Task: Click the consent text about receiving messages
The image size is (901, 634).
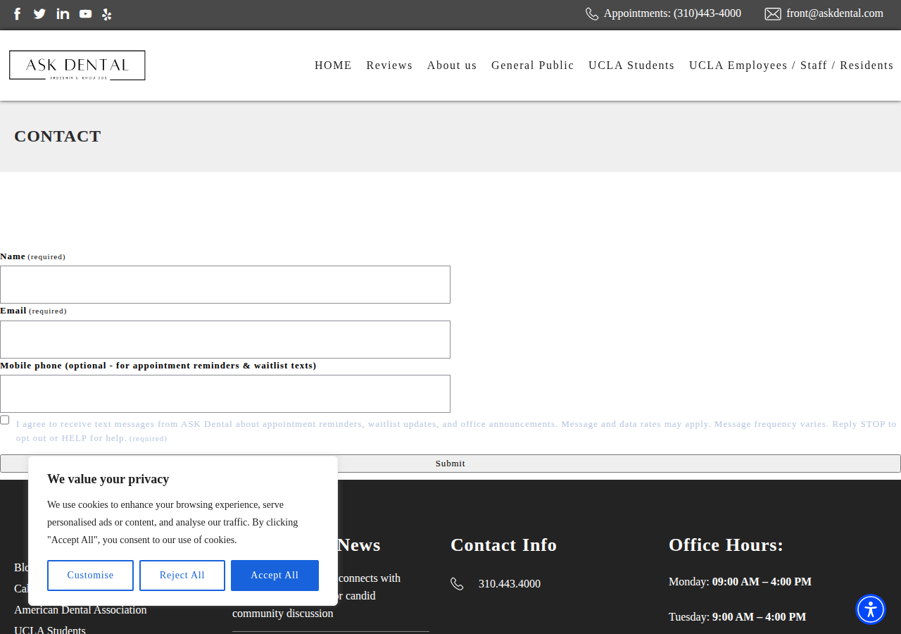Action: pyautogui.click(x=456, y=431)
